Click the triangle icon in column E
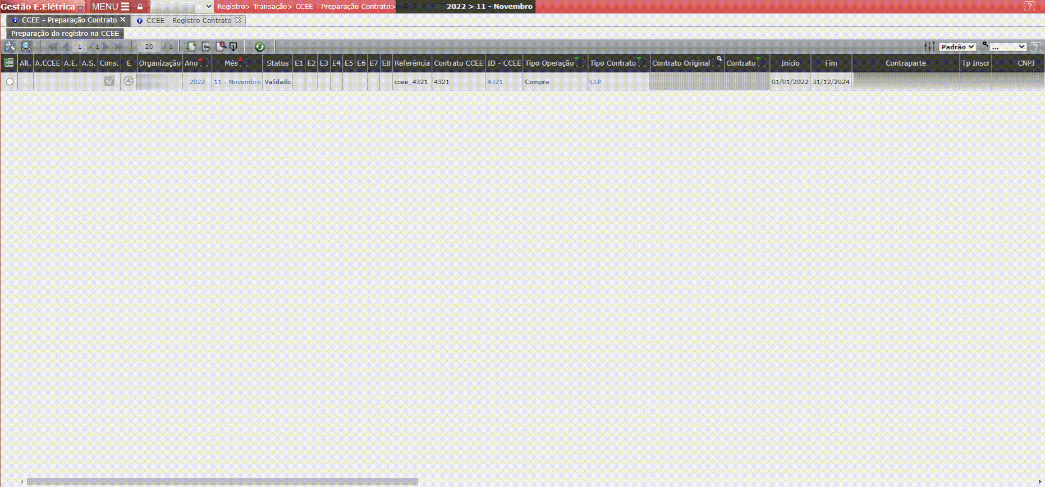This screenshot has height=487, width=1045. coord(129,81)
